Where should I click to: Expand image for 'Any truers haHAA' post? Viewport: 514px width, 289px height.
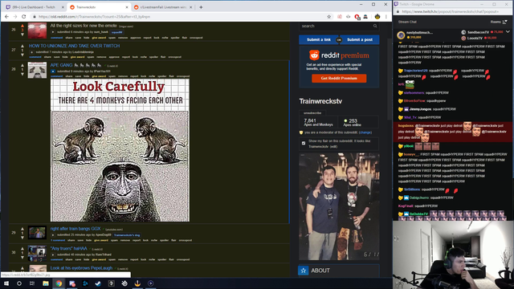53,254
